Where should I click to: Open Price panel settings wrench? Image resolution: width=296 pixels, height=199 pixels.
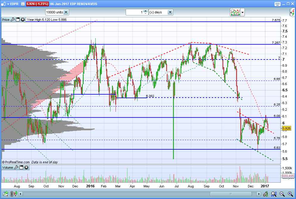click(13, 20)
